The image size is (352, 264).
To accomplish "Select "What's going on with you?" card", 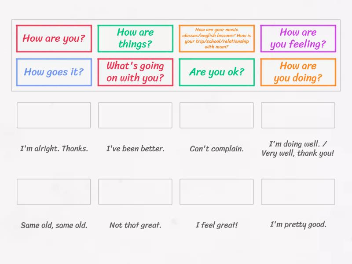I will click(x=135, y=72).
